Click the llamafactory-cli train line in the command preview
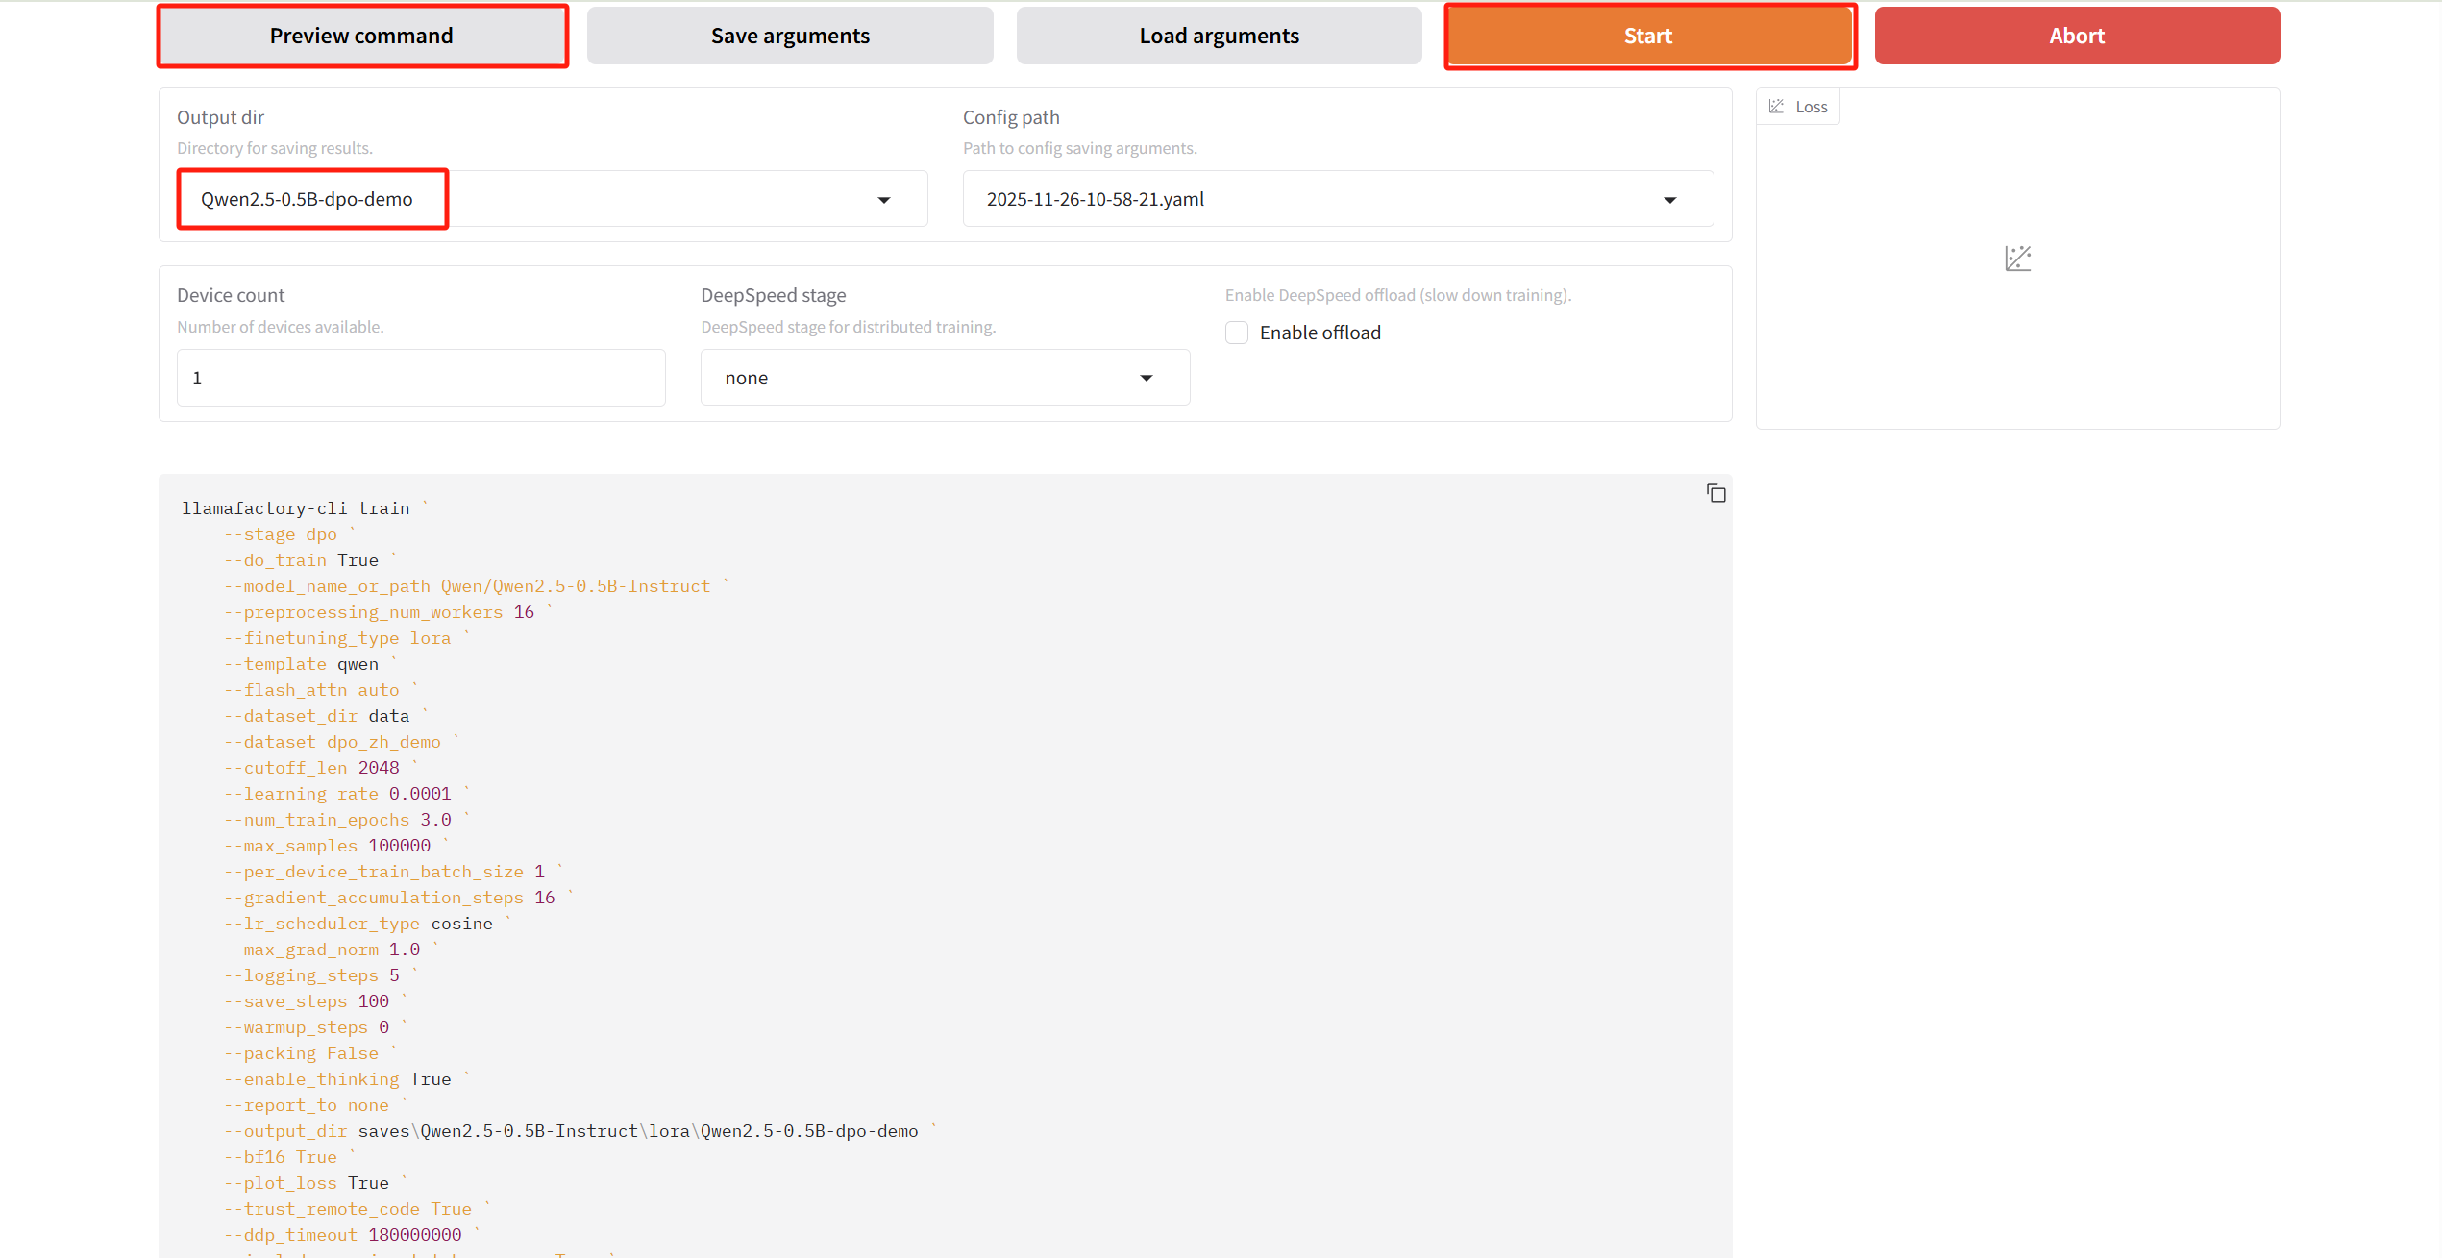This screenshot has width=2442, height=1258. pos(296,508)
